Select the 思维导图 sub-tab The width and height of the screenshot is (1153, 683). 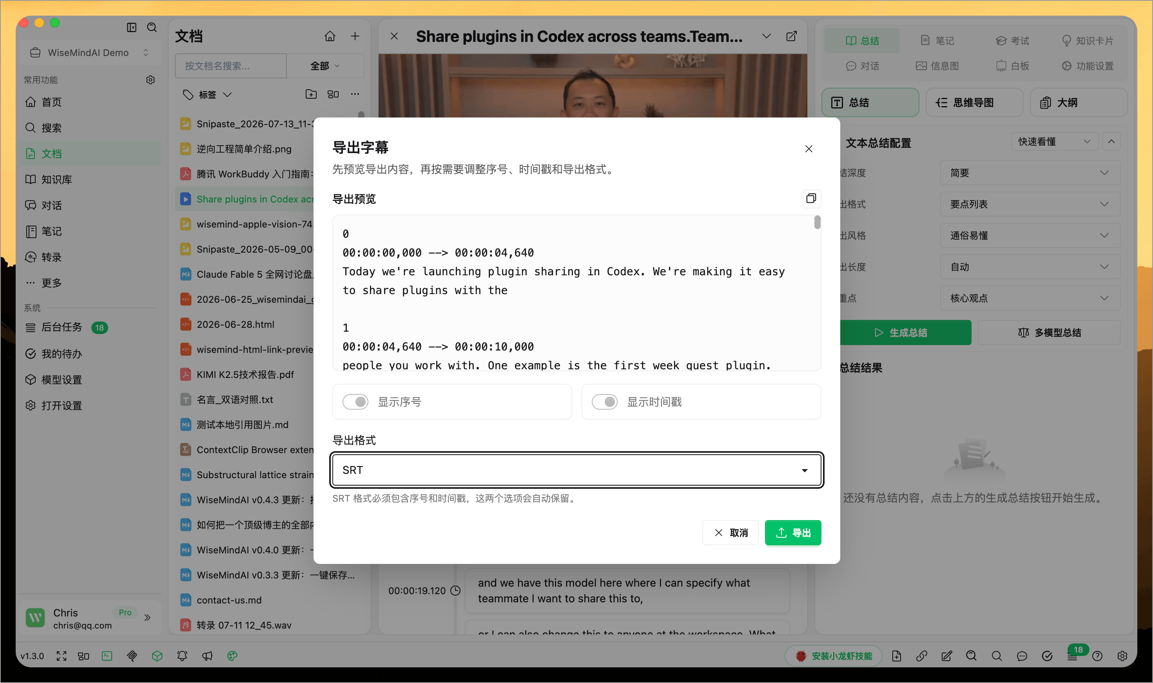974,103
